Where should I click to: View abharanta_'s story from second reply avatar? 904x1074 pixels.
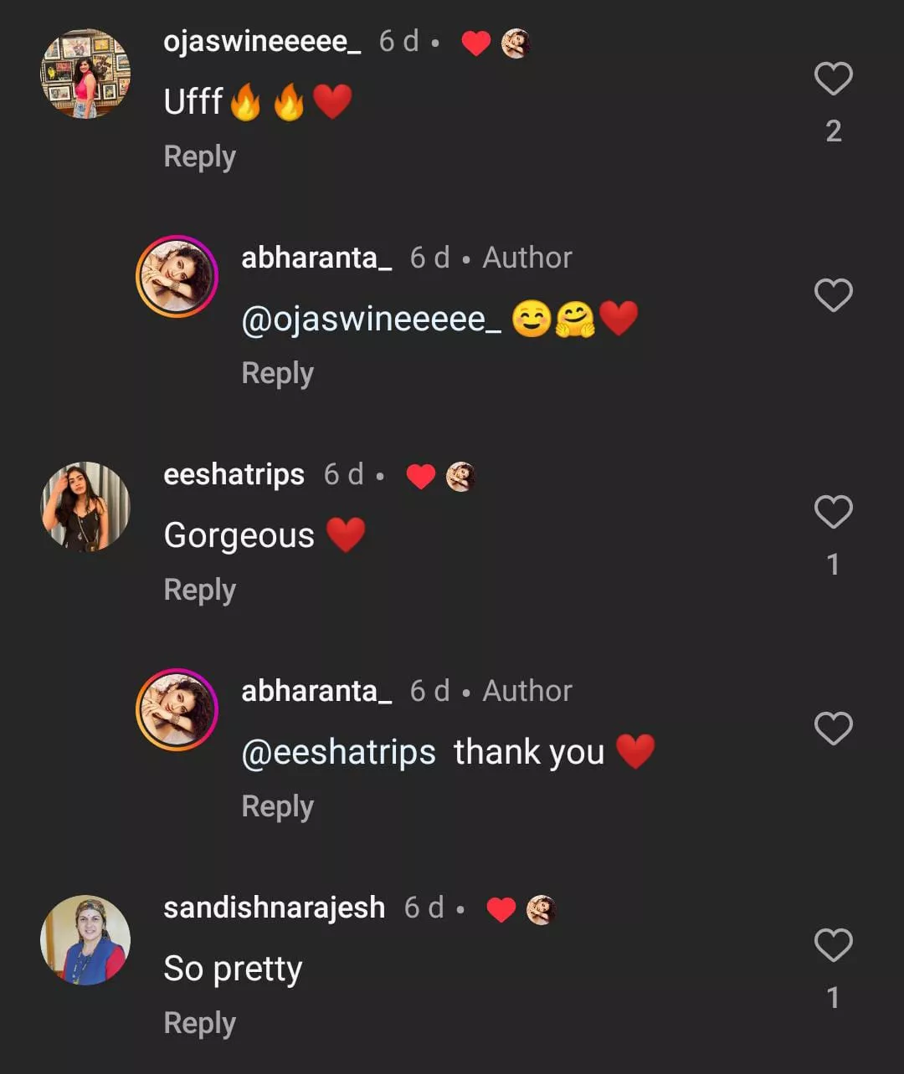click(177, 710)
